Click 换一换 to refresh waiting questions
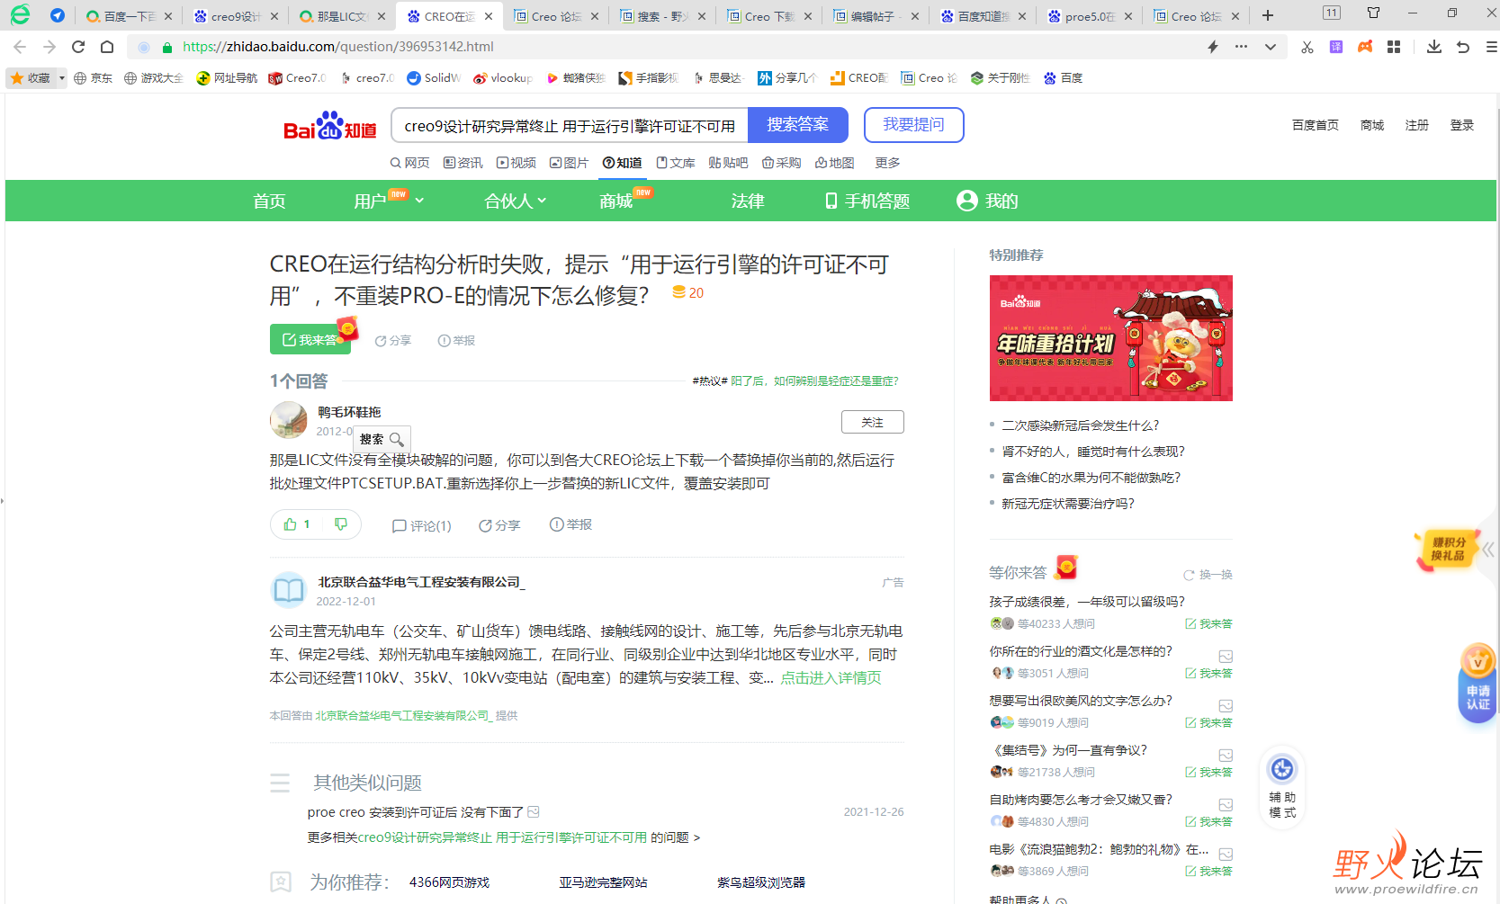1500x904 pixels. coord(1208,575)
